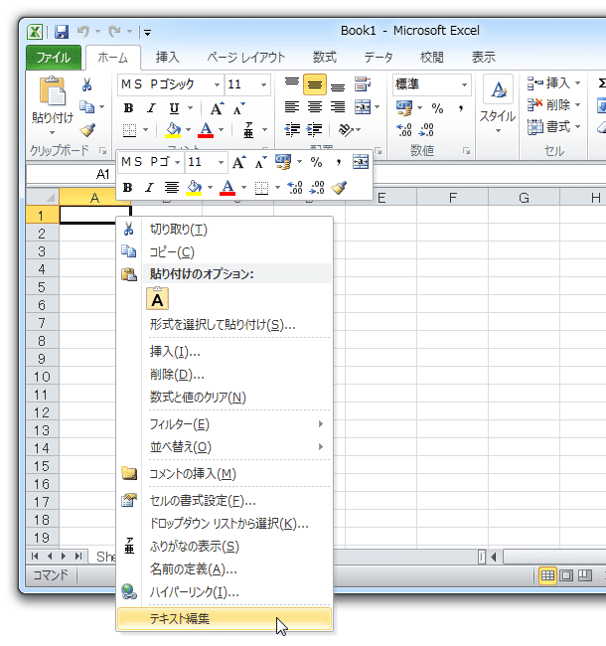
Task: Switch to the 挿入 ribbon tab
Action: (167, 58)
